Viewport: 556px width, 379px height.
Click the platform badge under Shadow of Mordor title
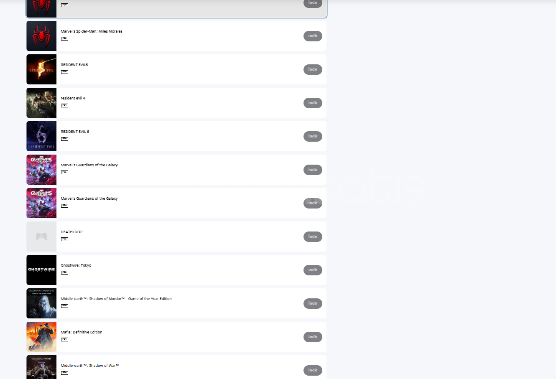(64, 306)
